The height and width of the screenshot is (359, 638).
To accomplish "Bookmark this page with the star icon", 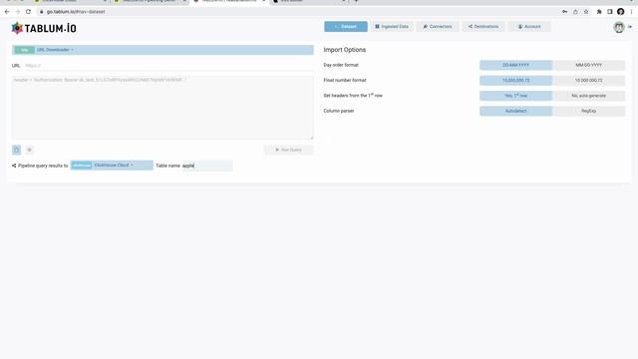I will [586, 12].
